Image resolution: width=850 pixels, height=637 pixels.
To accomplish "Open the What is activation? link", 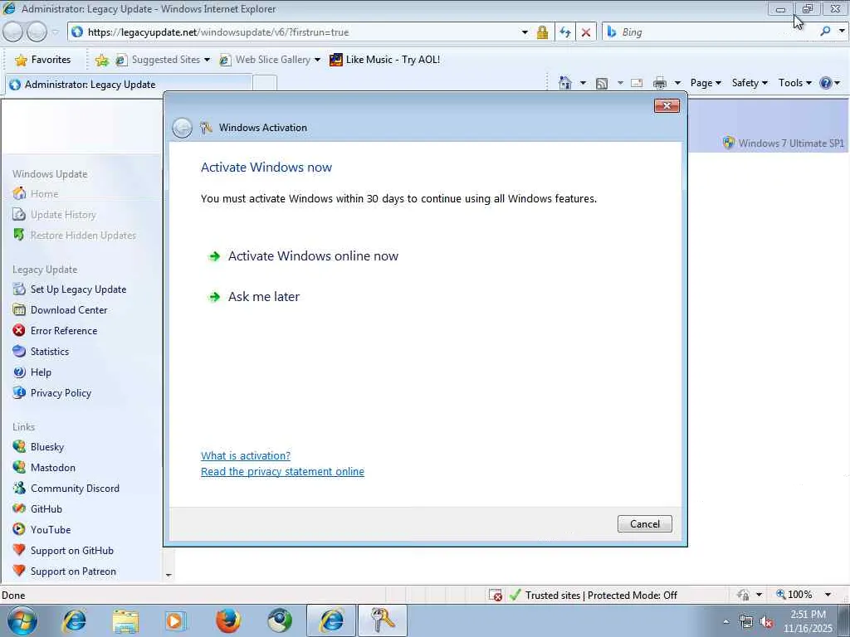I will pos(246,455).
